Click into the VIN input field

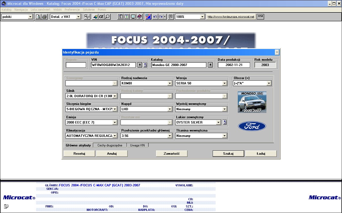coord(113,65)
